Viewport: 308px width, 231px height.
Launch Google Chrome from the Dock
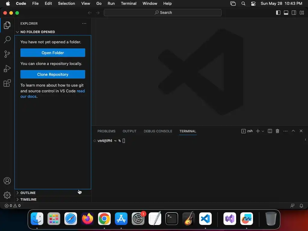(104, 218)
